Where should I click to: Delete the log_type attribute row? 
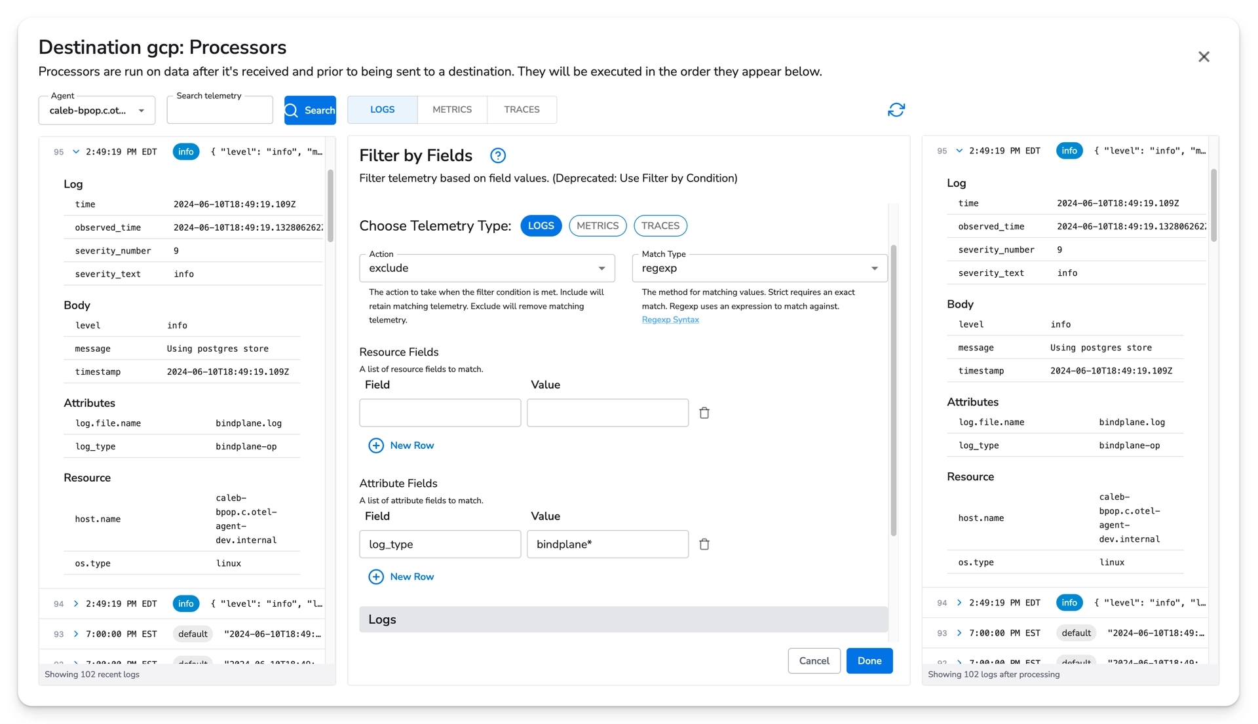point(704,544)
